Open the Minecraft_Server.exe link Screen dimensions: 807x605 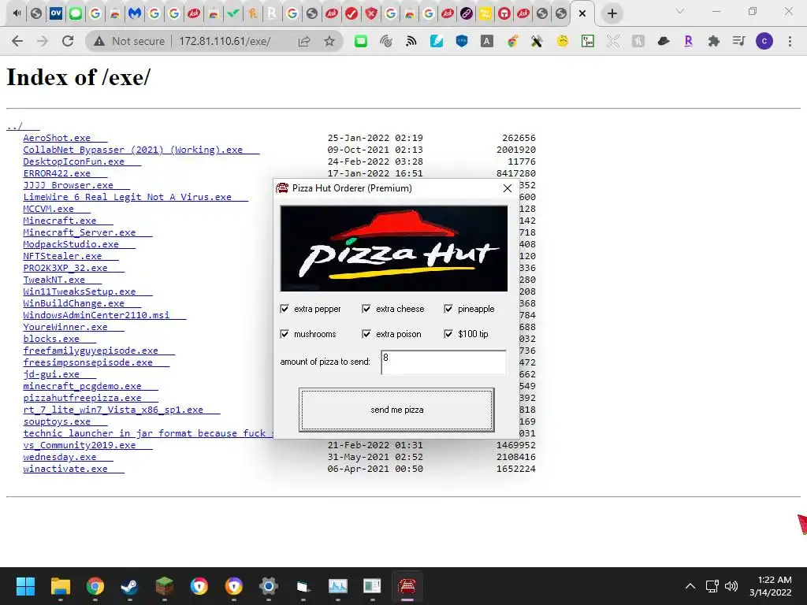(x=80, y=232)
